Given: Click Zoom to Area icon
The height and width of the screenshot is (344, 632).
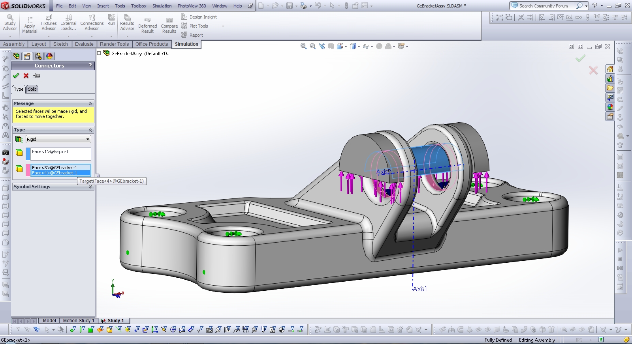Looking at the screenshot, I should [x=312, y=46].
